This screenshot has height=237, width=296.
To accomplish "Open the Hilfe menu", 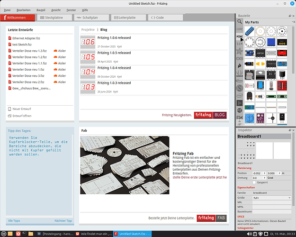I will click(x=85, y=10).
